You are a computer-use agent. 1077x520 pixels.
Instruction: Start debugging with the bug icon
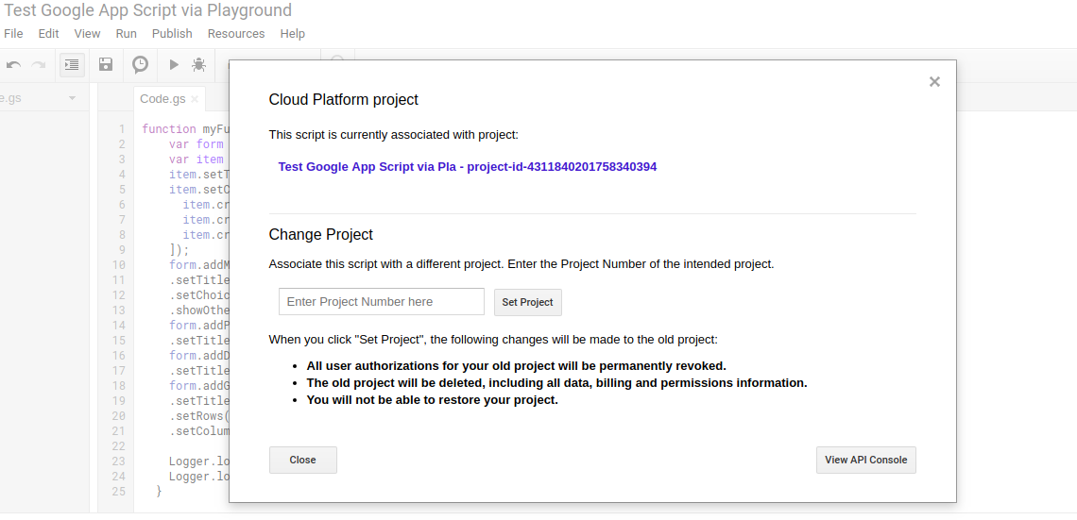click(198, 64)
